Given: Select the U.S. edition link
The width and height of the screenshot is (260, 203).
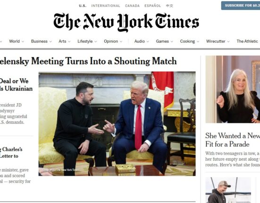Looking at the screenshot, I should point(83,6).
